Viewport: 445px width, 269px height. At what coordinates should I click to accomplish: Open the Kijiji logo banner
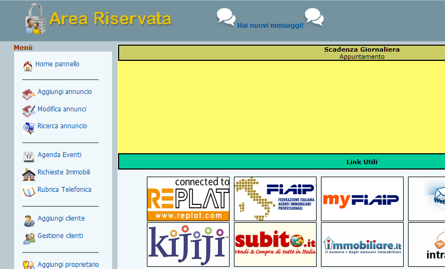tap(188, 245)
